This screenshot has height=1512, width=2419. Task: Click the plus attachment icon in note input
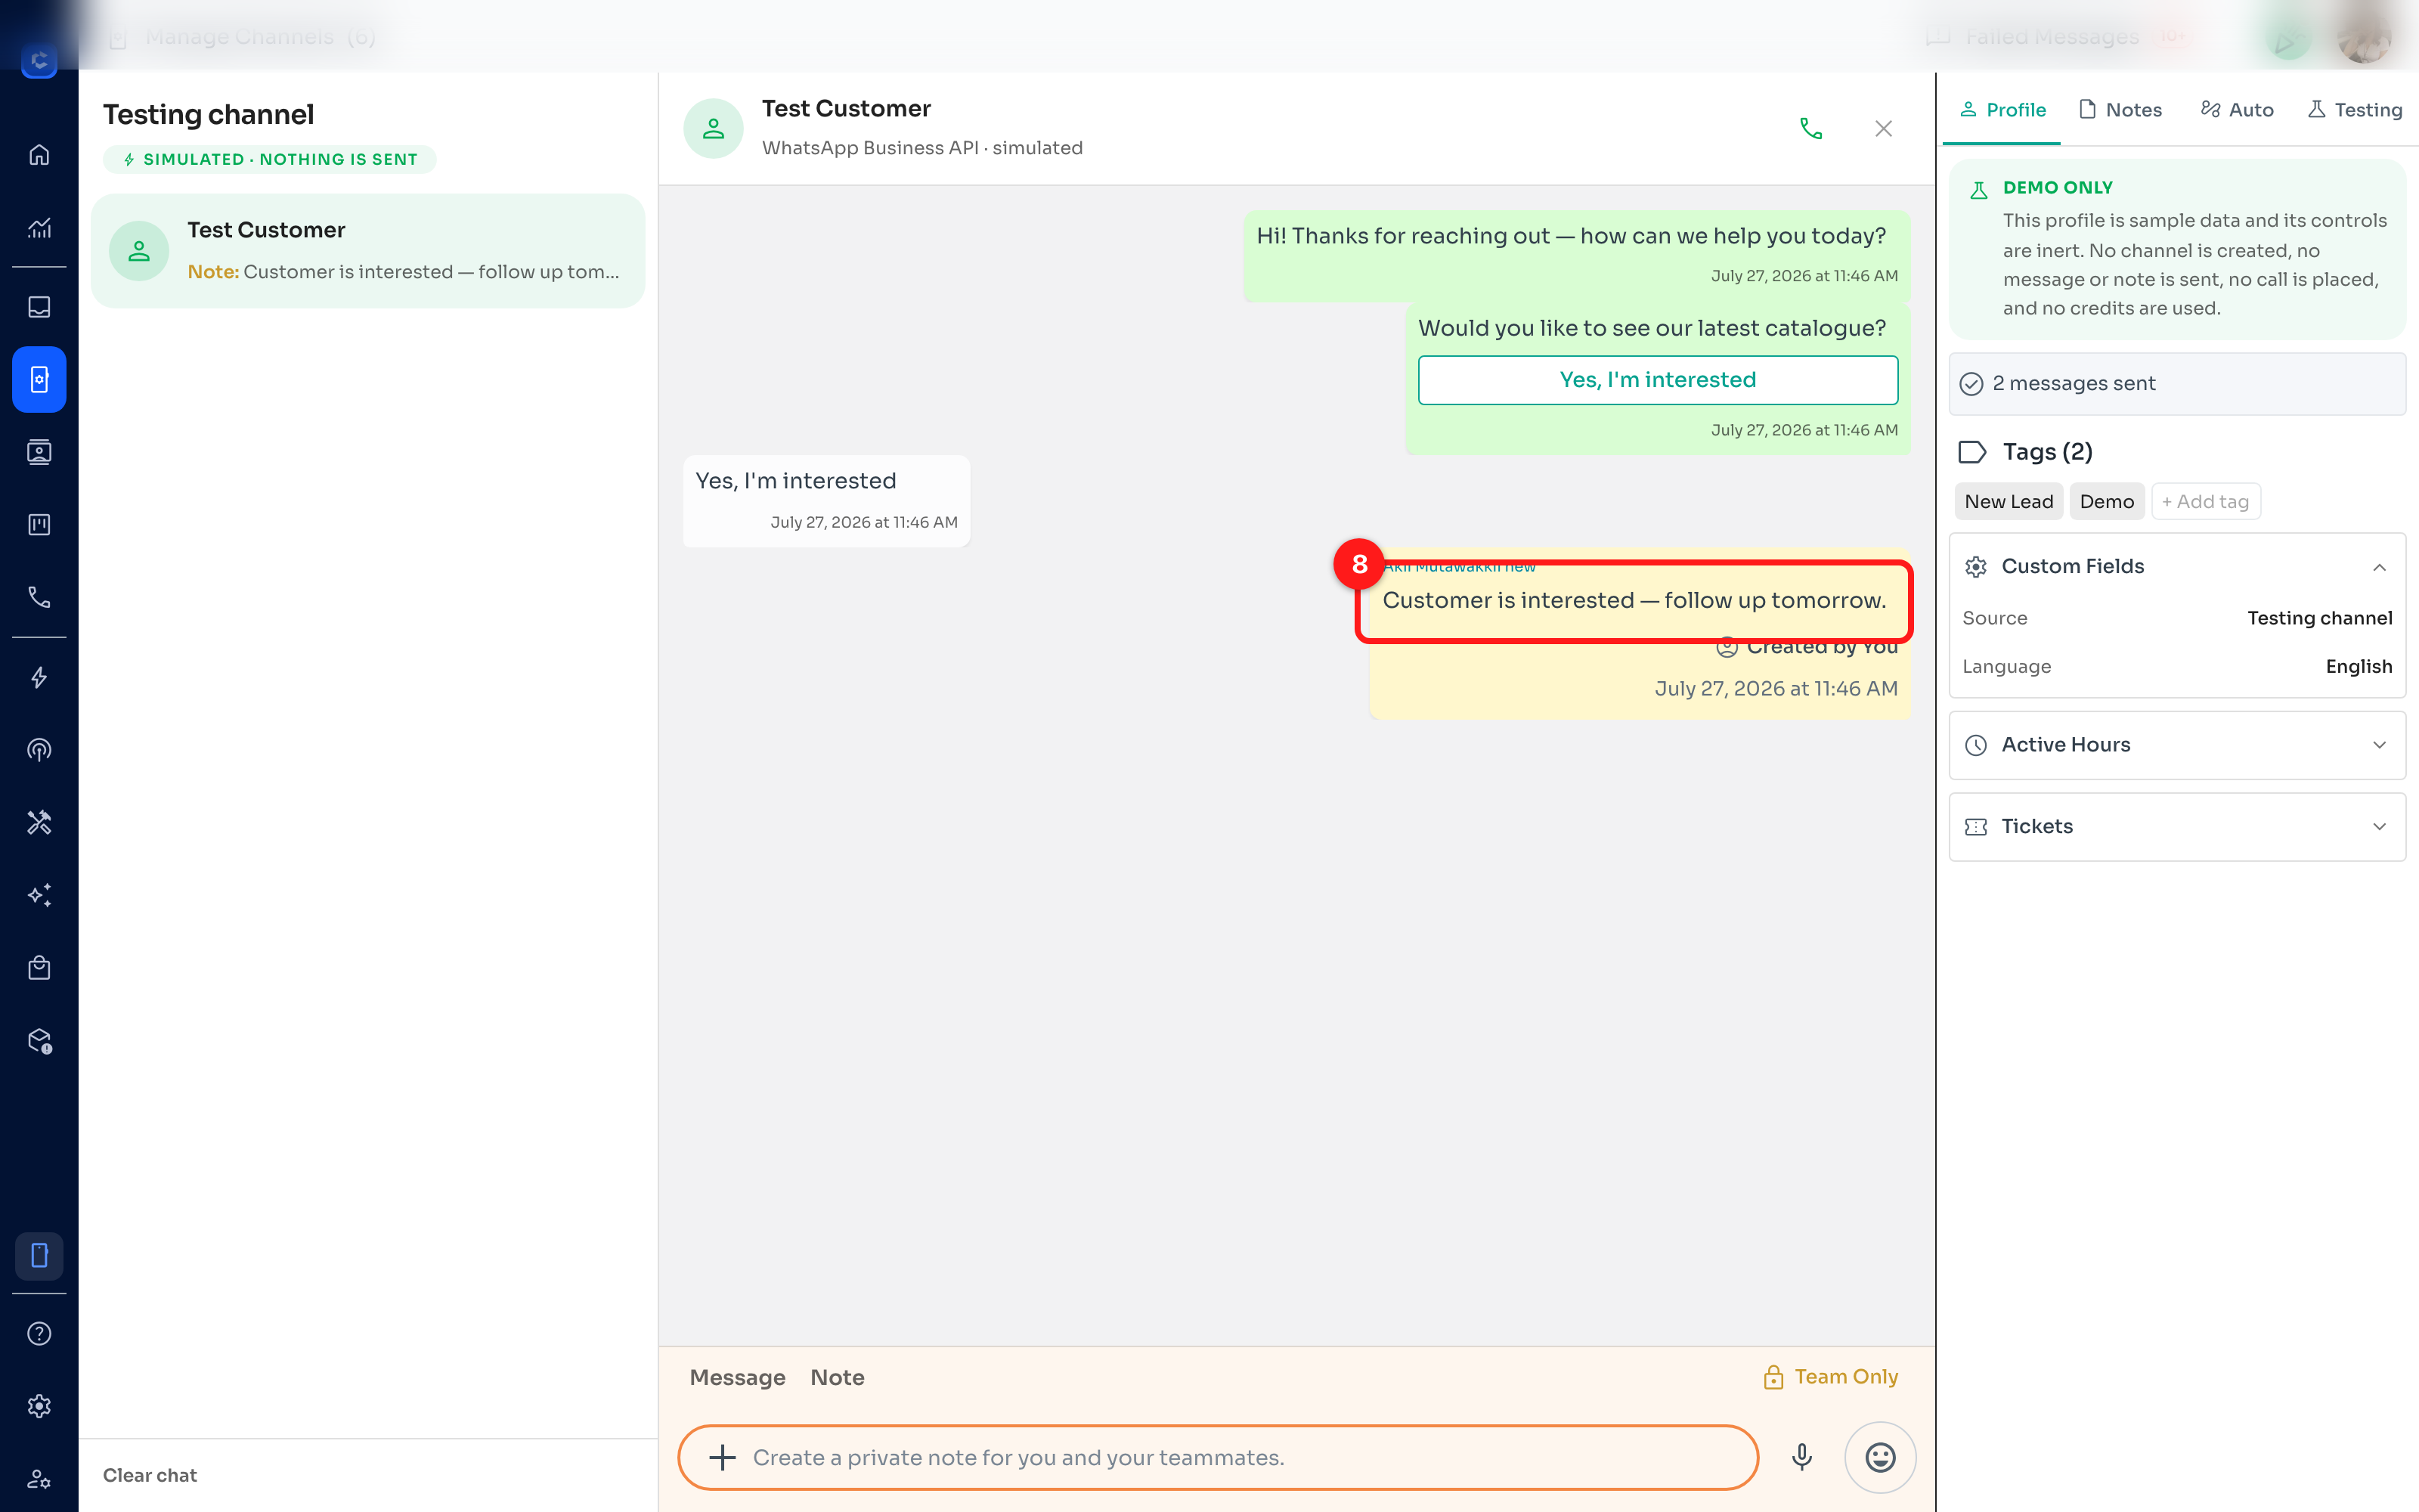[x=722, y=1457]
